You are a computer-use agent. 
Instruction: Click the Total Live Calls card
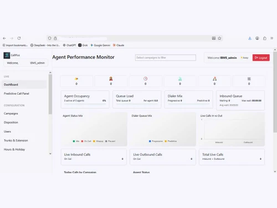[232, 157]
